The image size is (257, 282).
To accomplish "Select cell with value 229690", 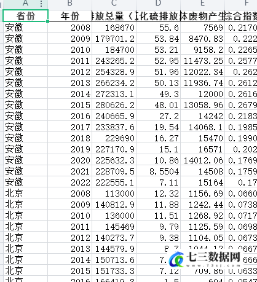I will click(x=114, y=138).
